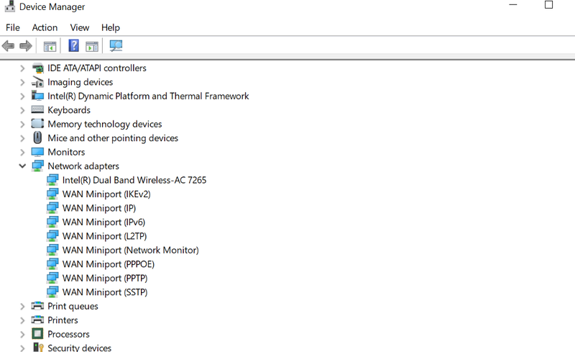Minimize the Device Manager window
Viewport: 575px width, 352px height.
pyautogui.click(x=513, y=5)
